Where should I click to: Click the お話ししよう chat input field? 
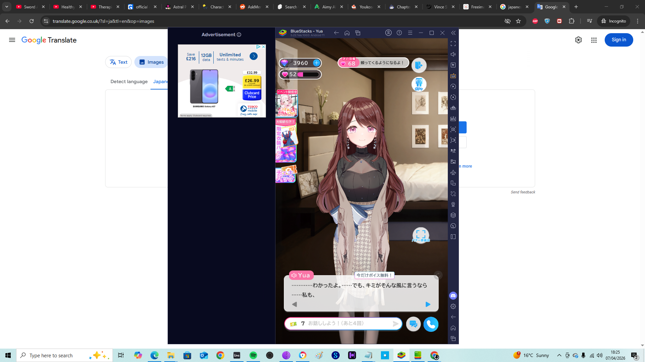tap(343, 324)
